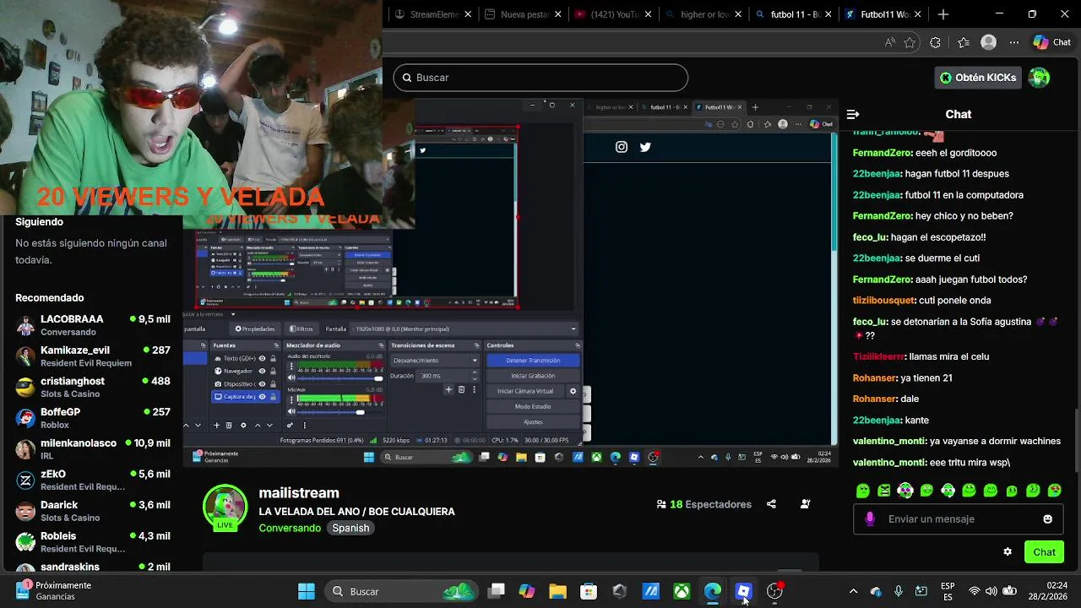Switch to the StreamElements browser tab
The height and width of the screenshot is (608, 1081).
(432, 14)
